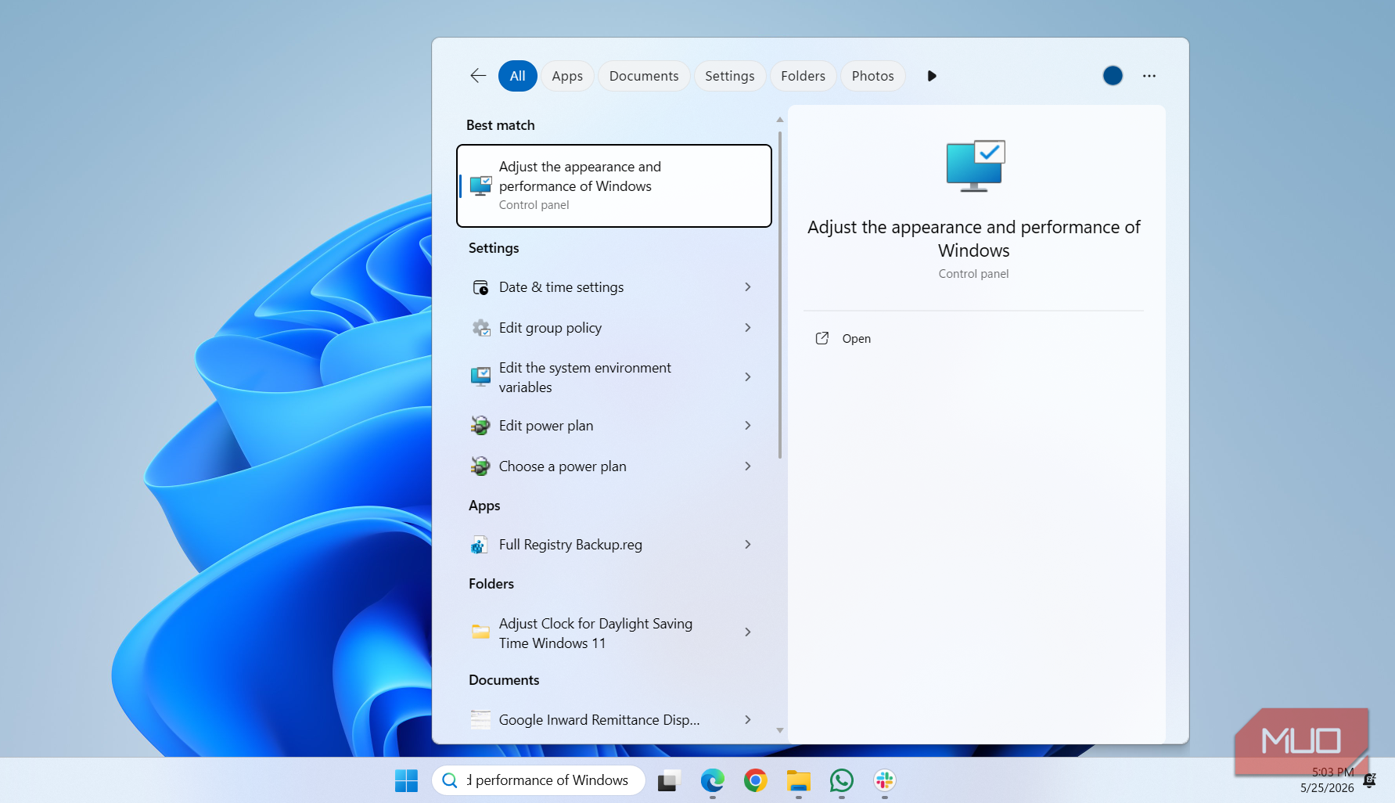Open the Windows Start button
The width and height of the screenshot is (1395, 803).
(406, 780)
